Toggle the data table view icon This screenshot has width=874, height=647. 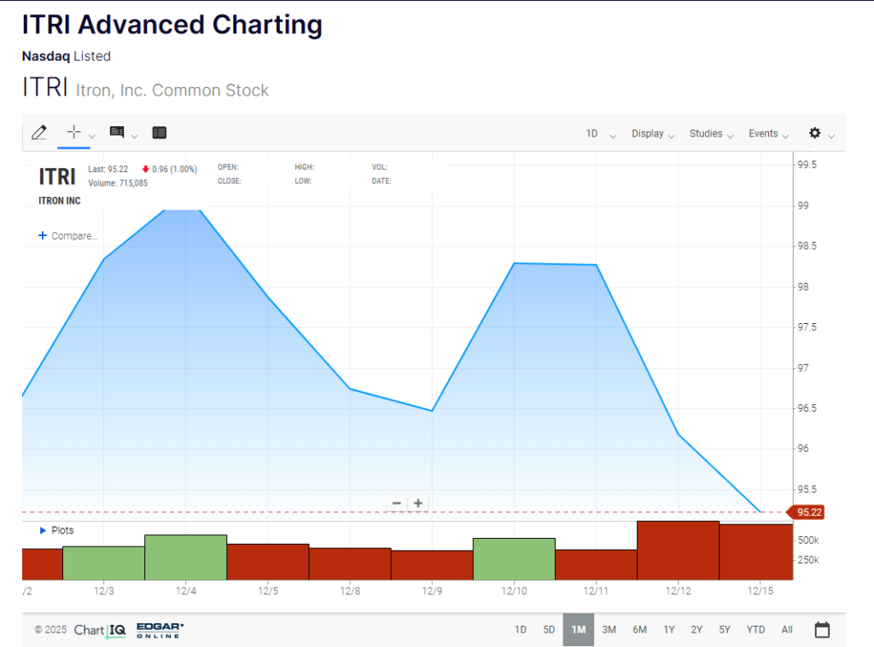[160, 133]
